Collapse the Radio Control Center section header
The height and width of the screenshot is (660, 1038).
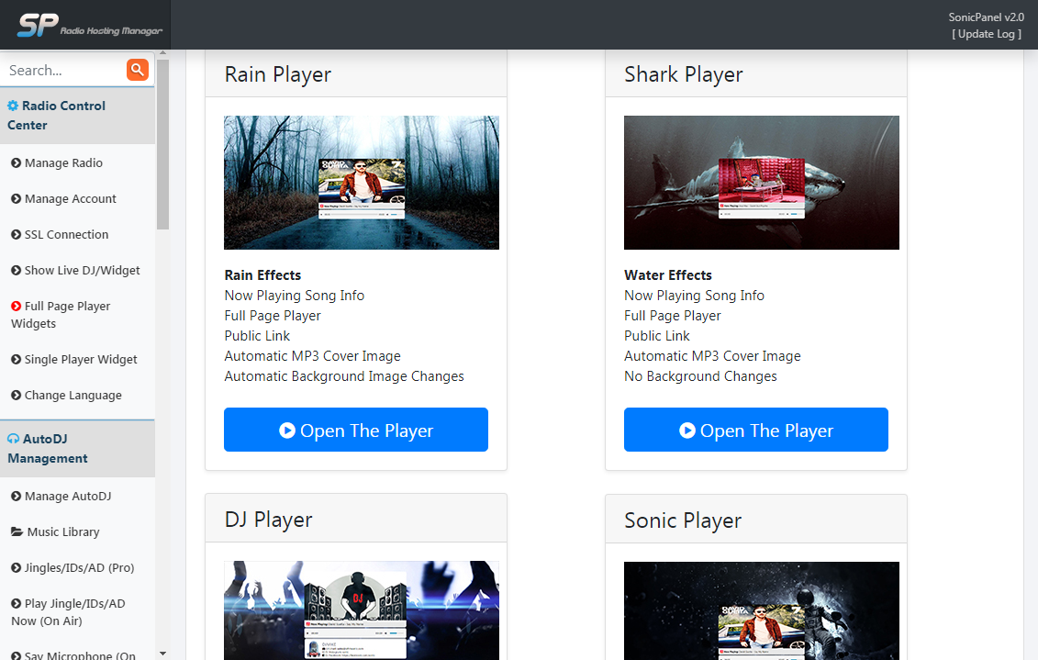pyautogui.click(x=77, y=115)
